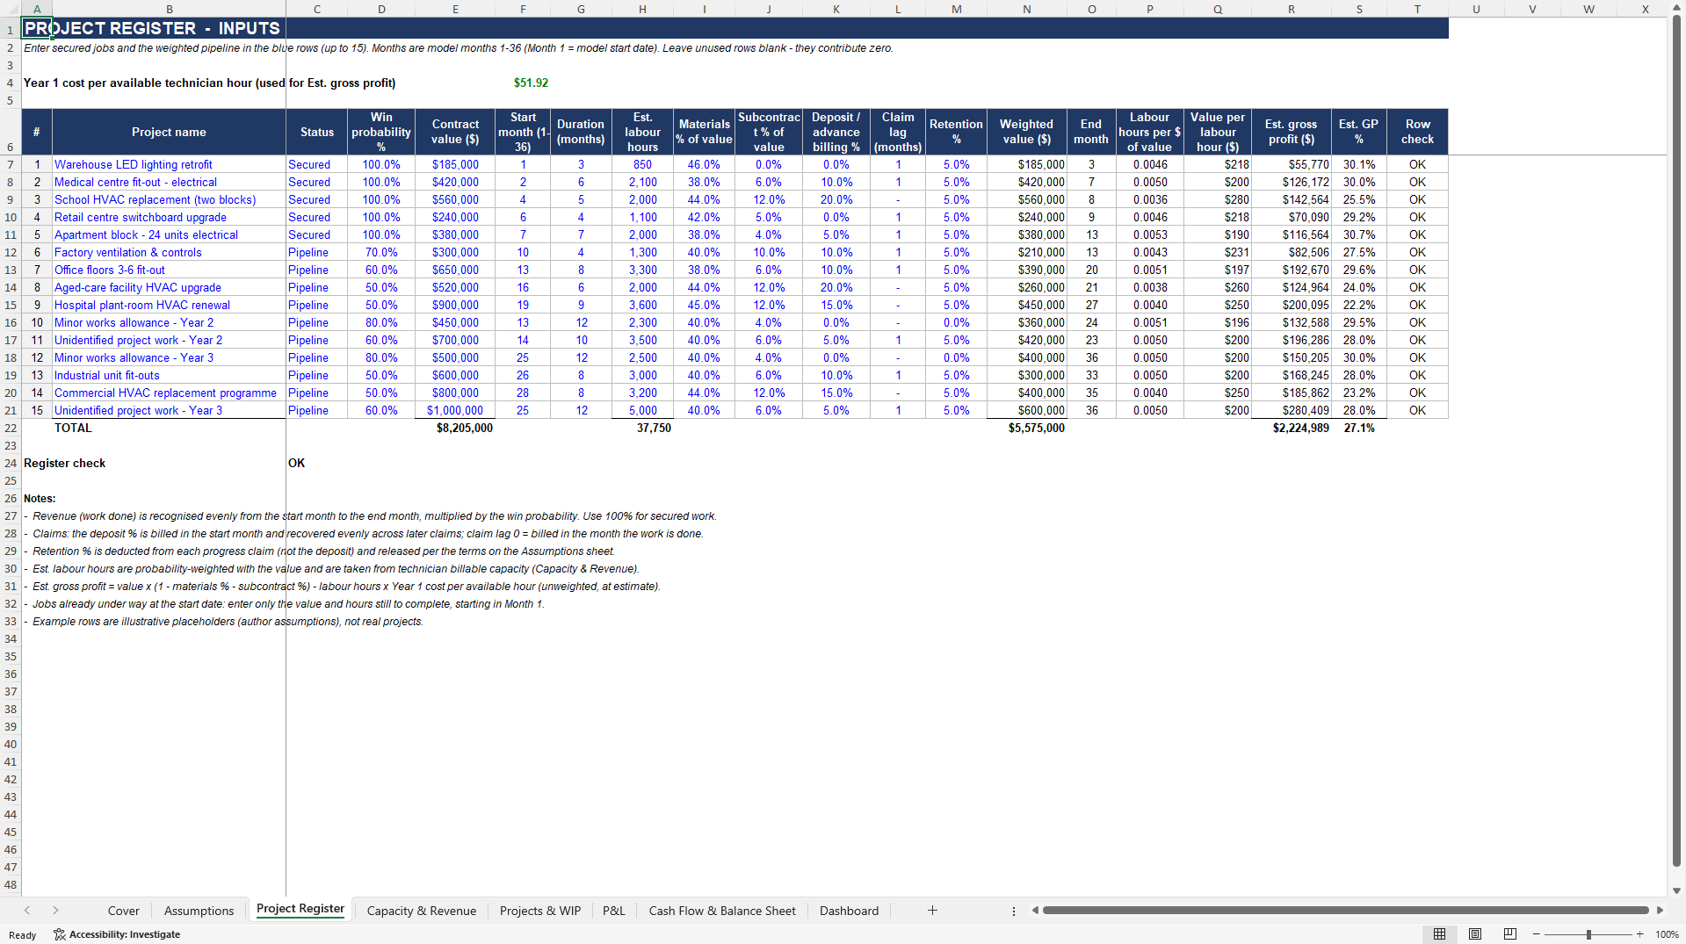Click the zoom in plus icon
Viewport: 1686px width, 944px height.
(1639, 934)
